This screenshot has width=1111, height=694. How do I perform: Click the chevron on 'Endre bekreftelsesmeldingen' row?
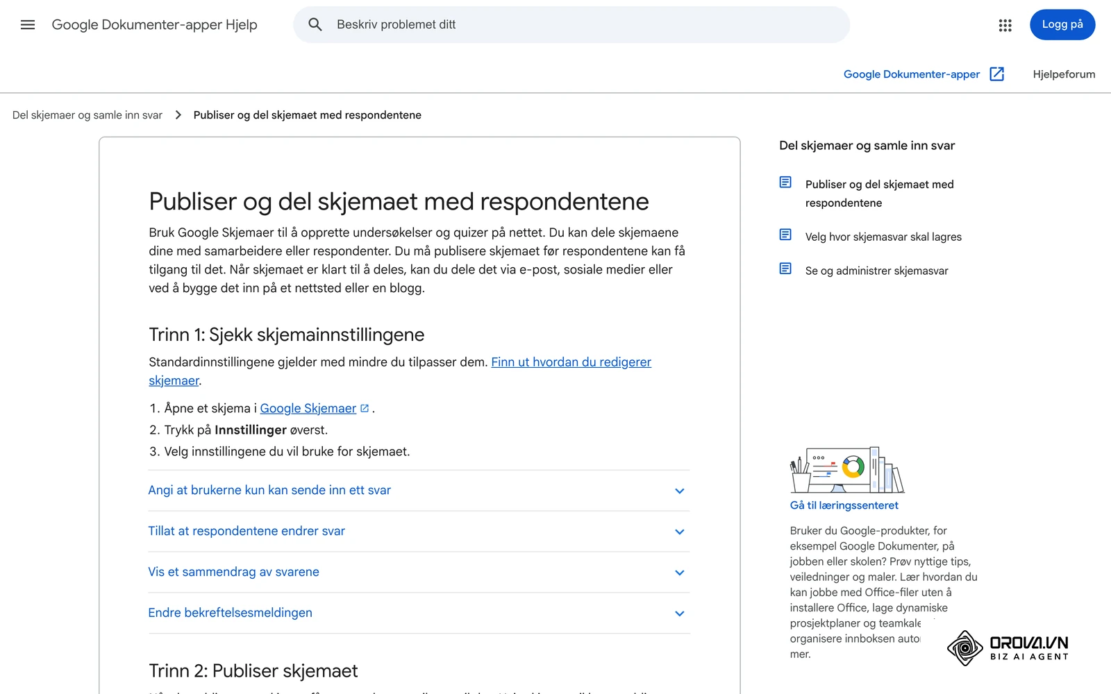(680, 614)
